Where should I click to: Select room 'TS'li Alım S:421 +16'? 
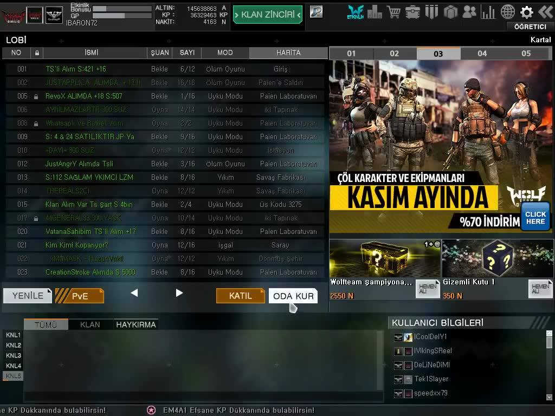click(165, 69)
